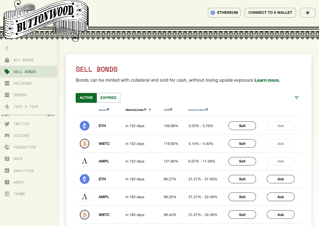Image resolution: width=319 pixels, height=226 pixels.
Task: Sort by Maturity Date column header
Action: click(134, 110)
